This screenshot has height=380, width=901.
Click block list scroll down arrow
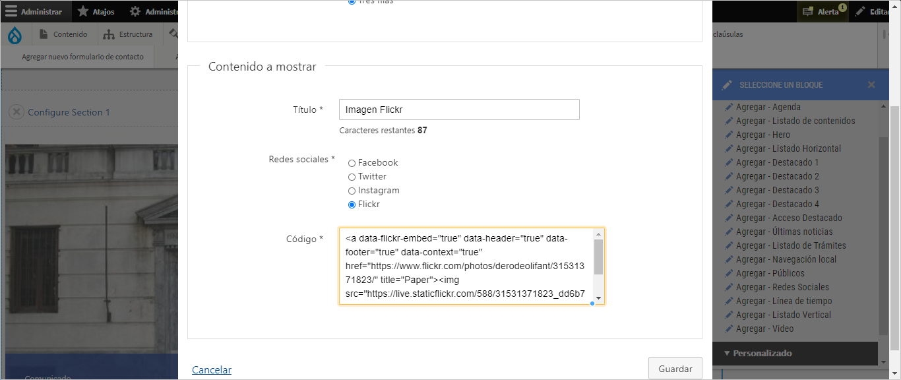click(x=884, y=361)
